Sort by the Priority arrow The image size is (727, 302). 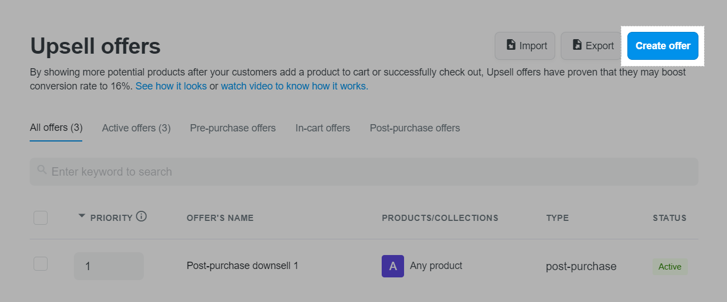coord(82,216)
